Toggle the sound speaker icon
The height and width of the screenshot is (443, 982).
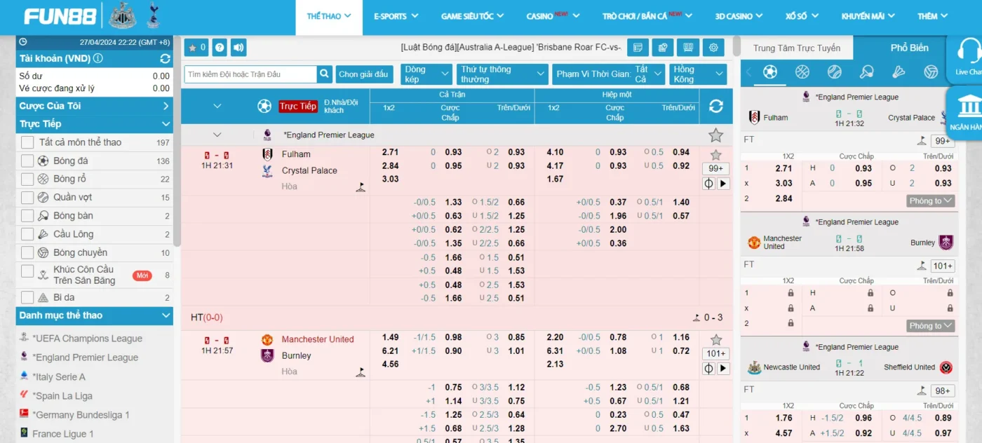click(238, 48)
